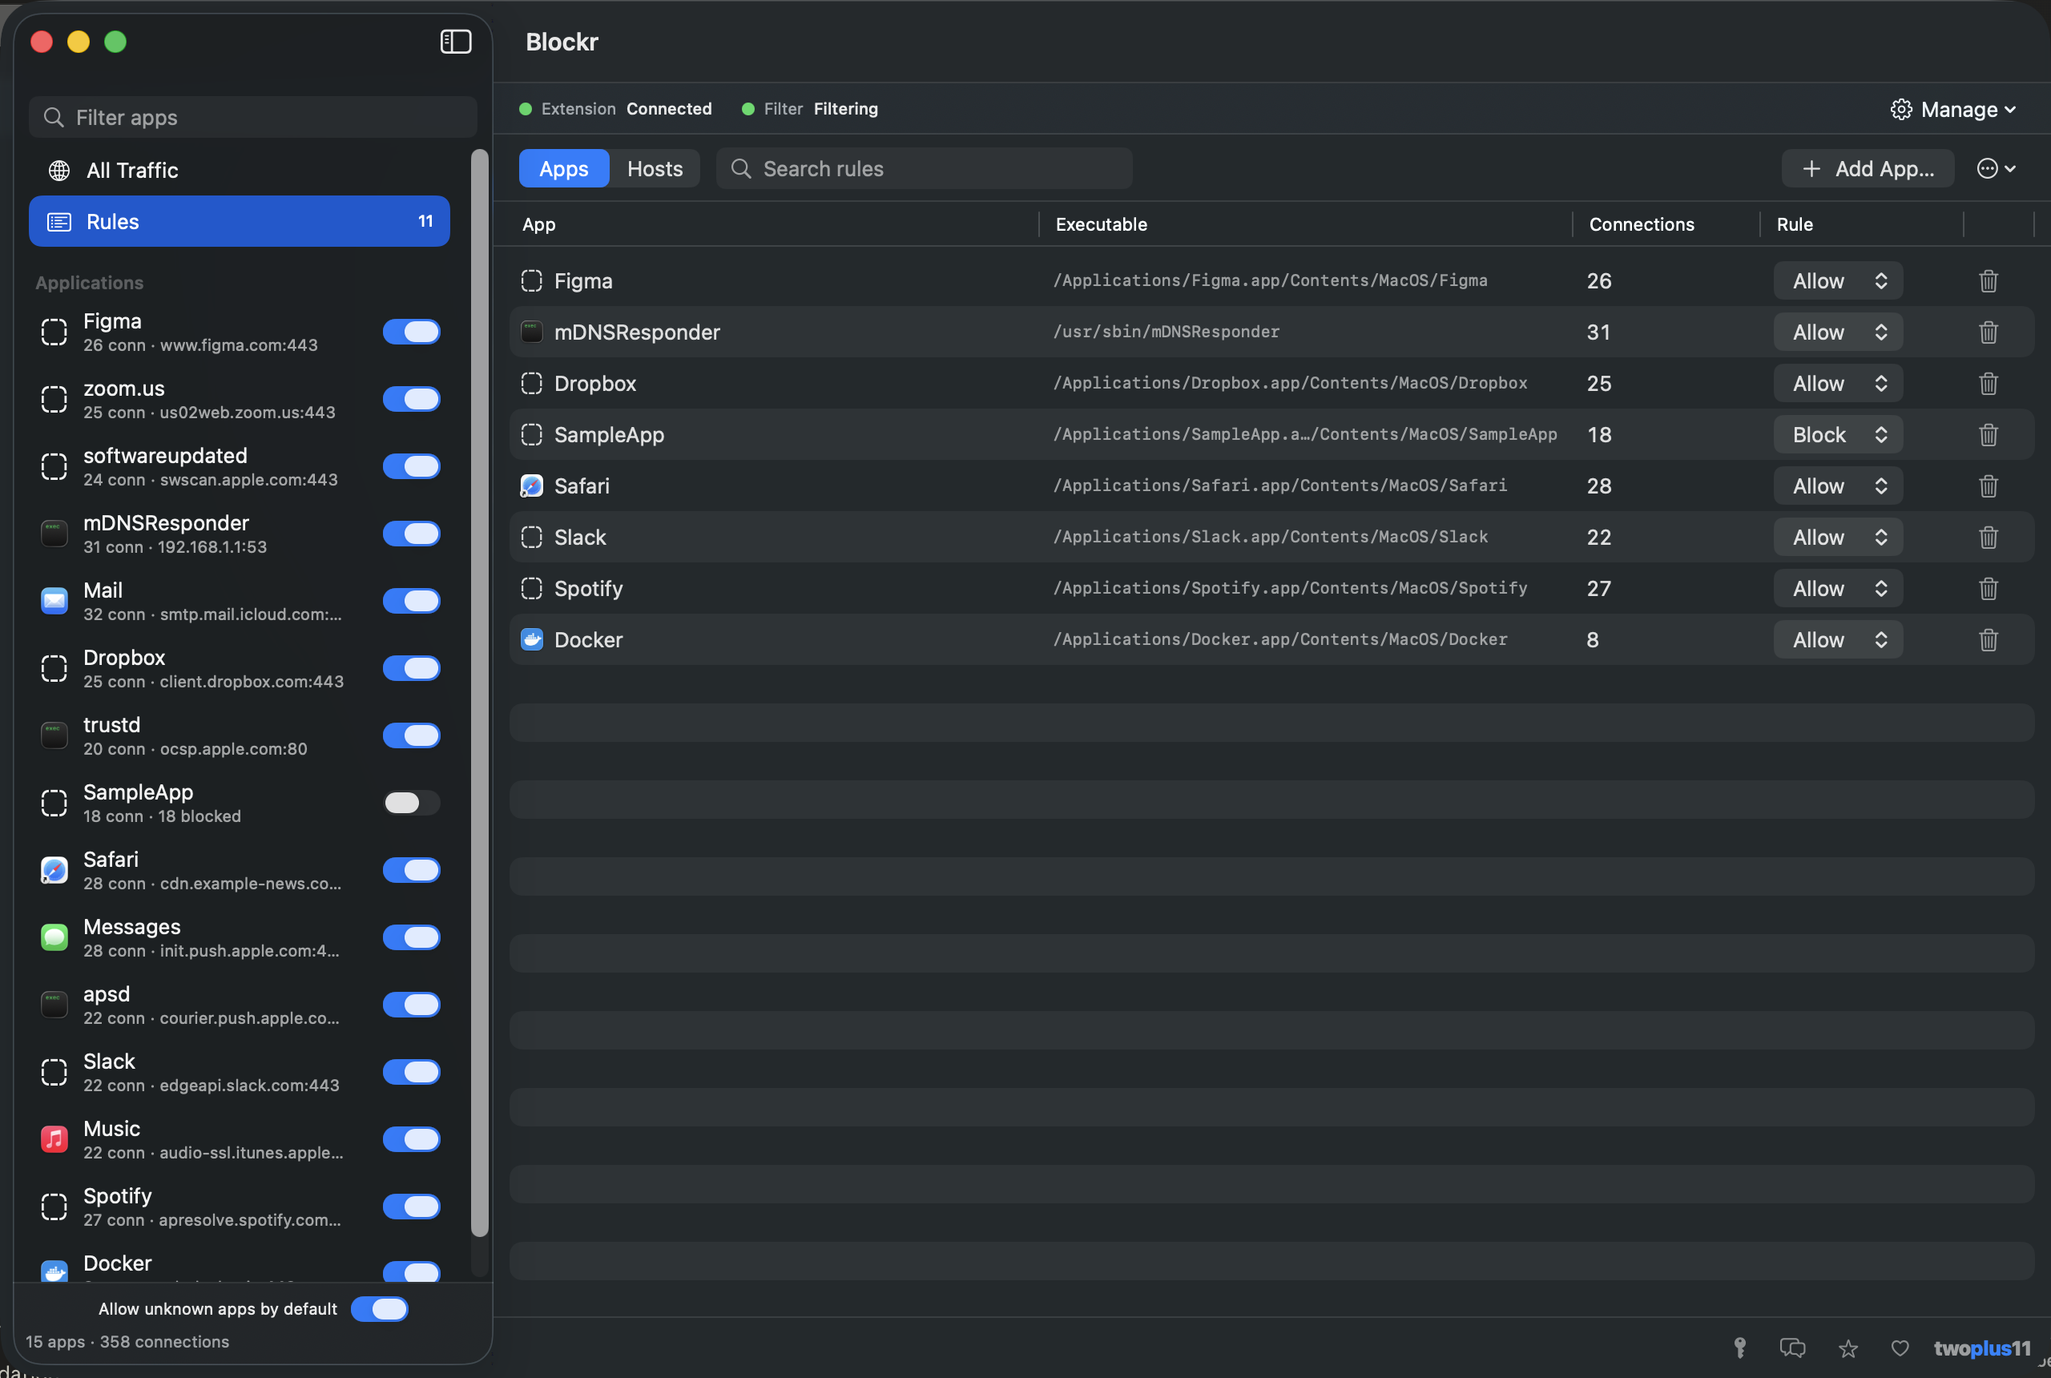The image size is (2051, 1378).
Task: Toggle Allow unknown apps by default
Action: pos(380,1309)
